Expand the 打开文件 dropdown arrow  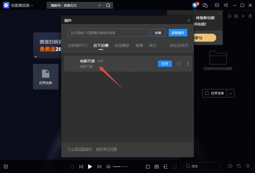(x=231, y=93)
